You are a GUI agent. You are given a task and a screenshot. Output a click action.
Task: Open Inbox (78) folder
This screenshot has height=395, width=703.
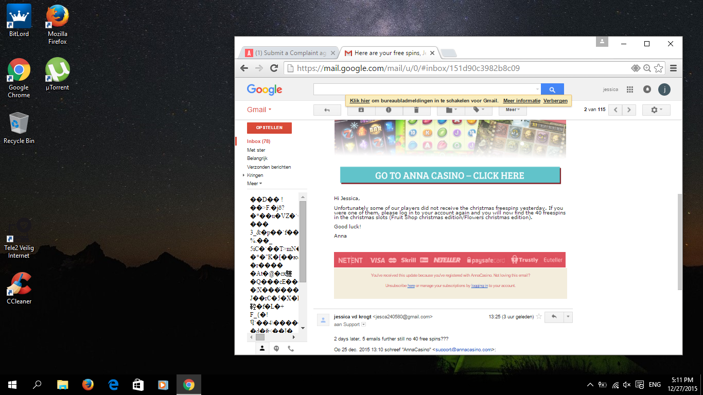click(259, 141)
